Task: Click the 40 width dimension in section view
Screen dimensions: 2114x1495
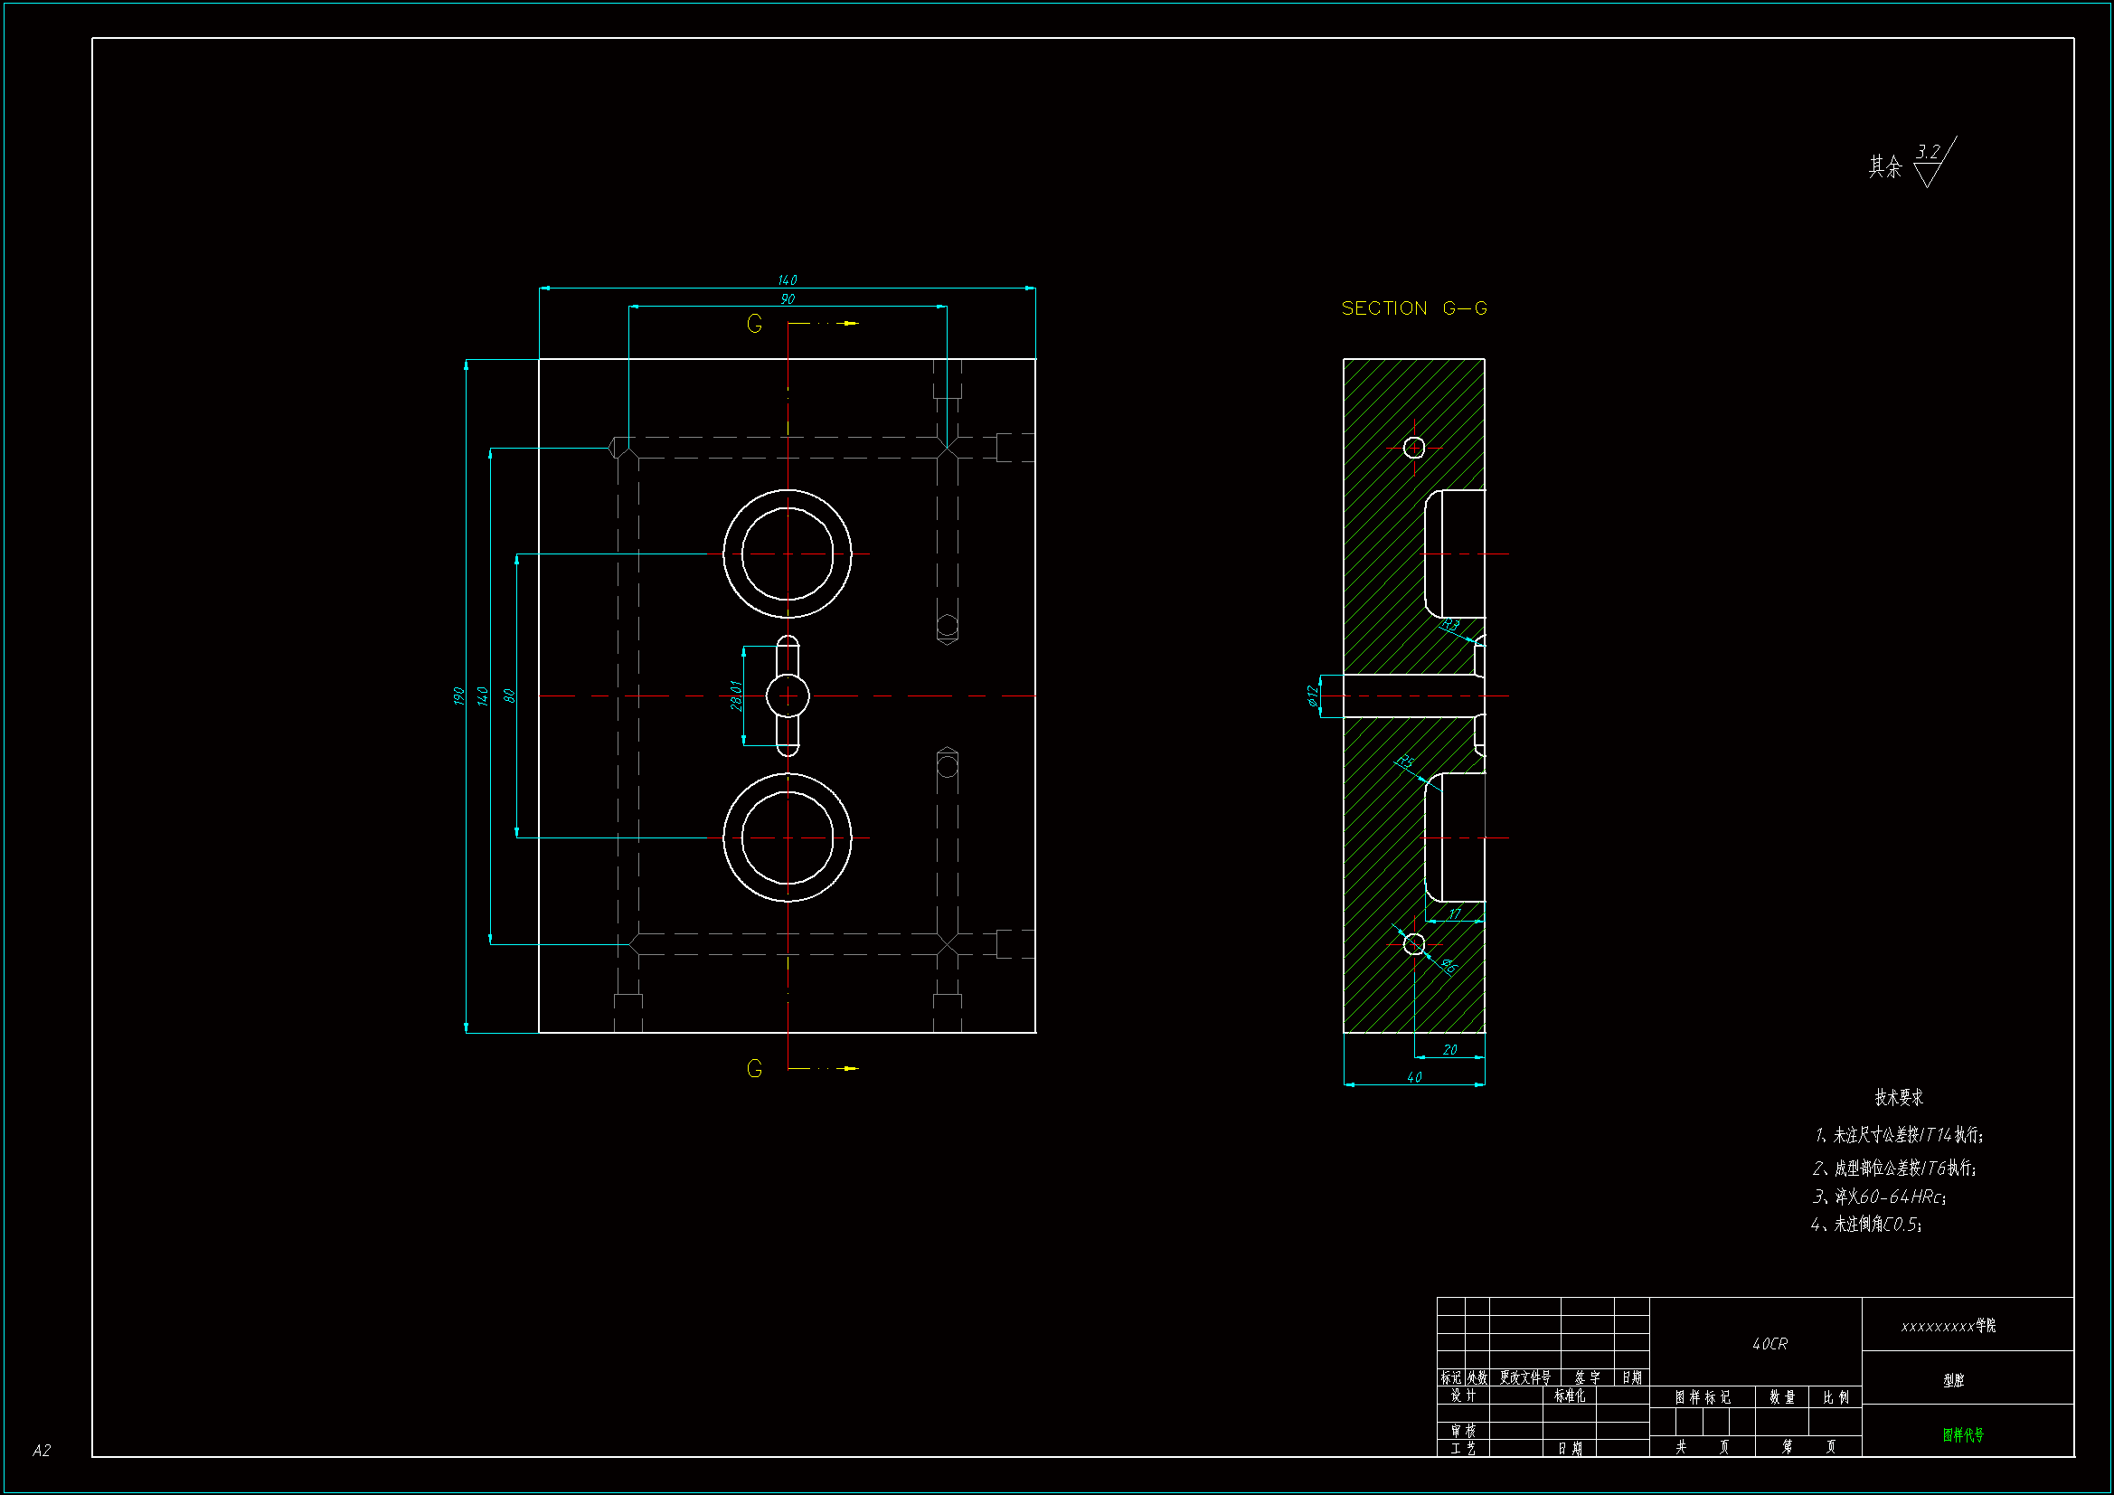Action: pos(1414,1077)
